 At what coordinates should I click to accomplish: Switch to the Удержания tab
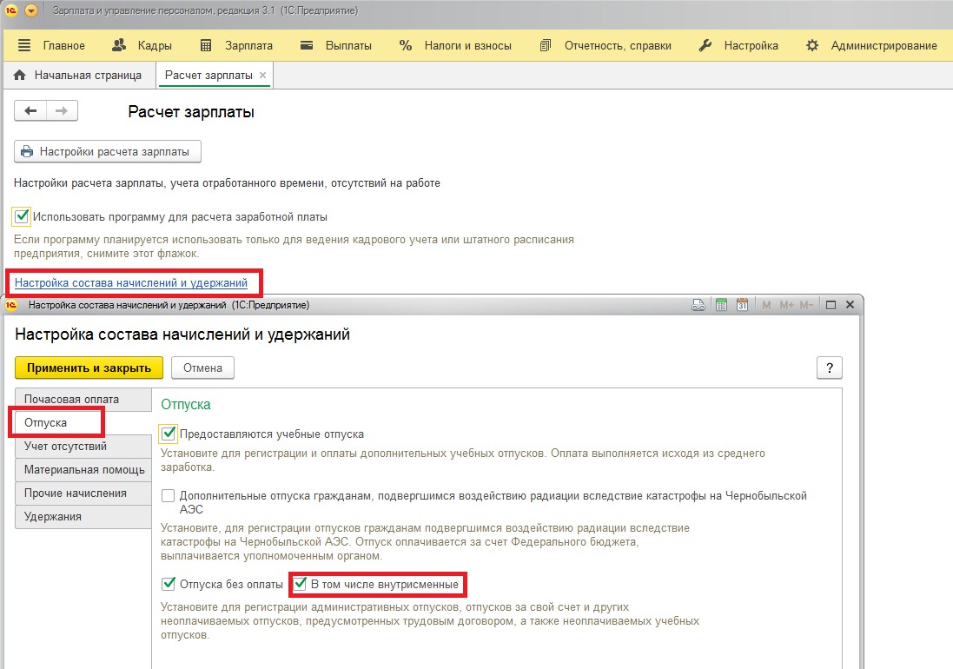[53, 516]
